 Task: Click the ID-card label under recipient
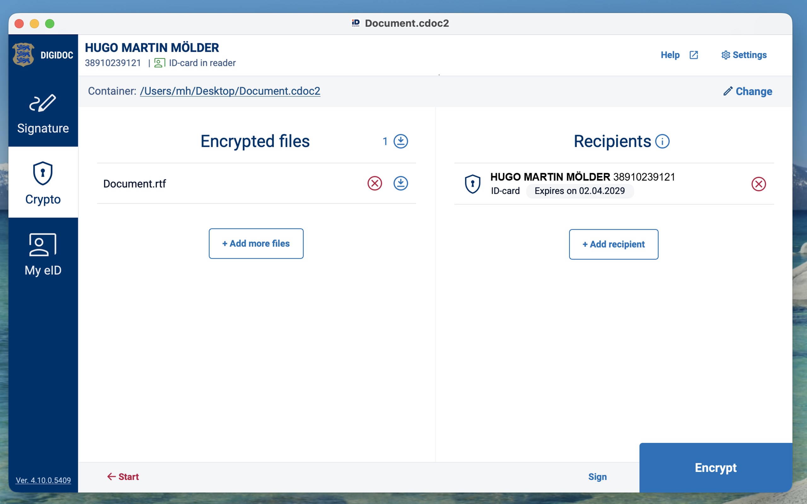click(x=505, y=191)
